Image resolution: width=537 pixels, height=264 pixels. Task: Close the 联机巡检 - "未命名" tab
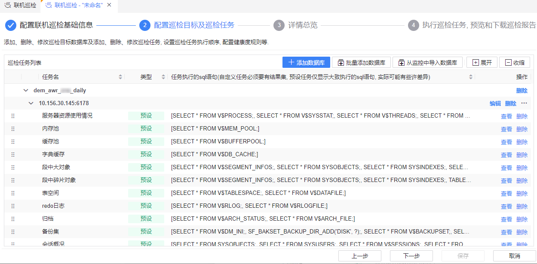pyautogui.click(x=109, y=5)
